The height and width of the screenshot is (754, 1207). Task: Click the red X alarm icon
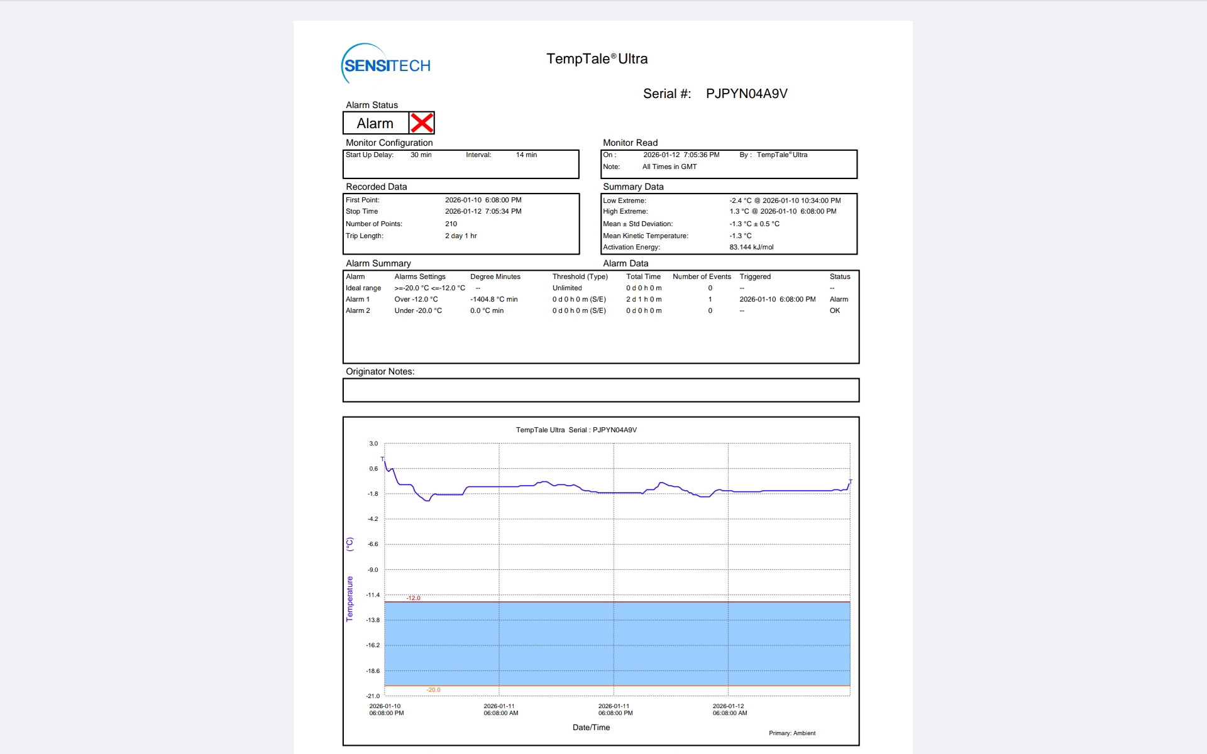tap(422, 123)
